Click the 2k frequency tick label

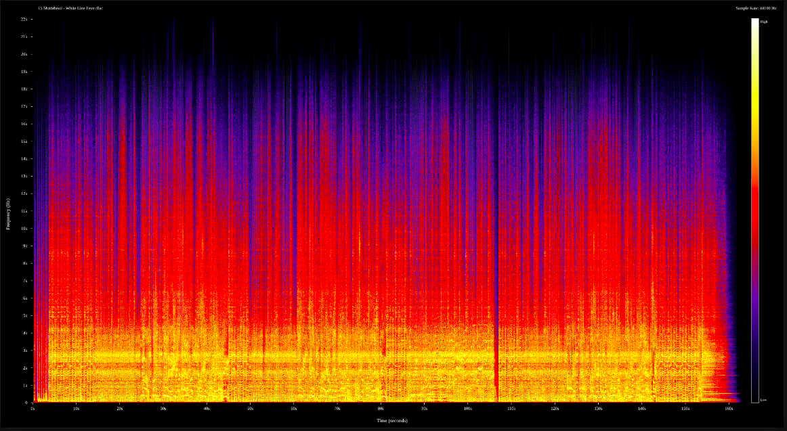click(x=26, y=367)
